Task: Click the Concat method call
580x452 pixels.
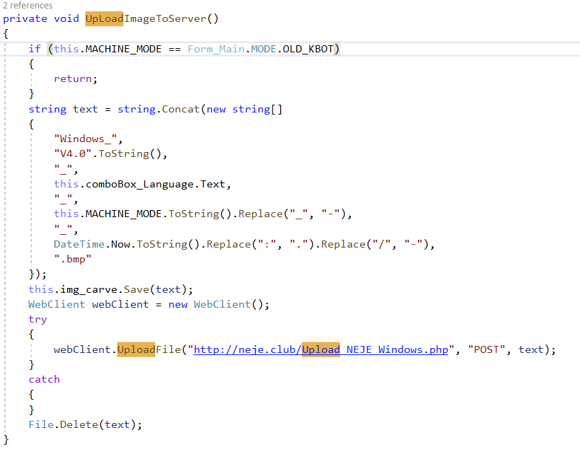Action: pyautogui.click(x=180, y=109)
